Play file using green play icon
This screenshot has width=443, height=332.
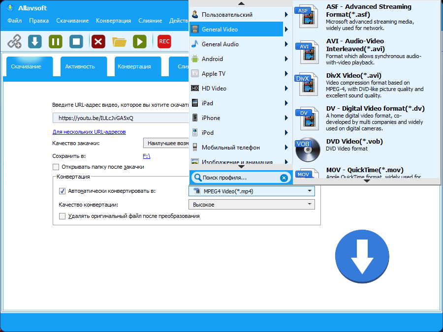140,41
